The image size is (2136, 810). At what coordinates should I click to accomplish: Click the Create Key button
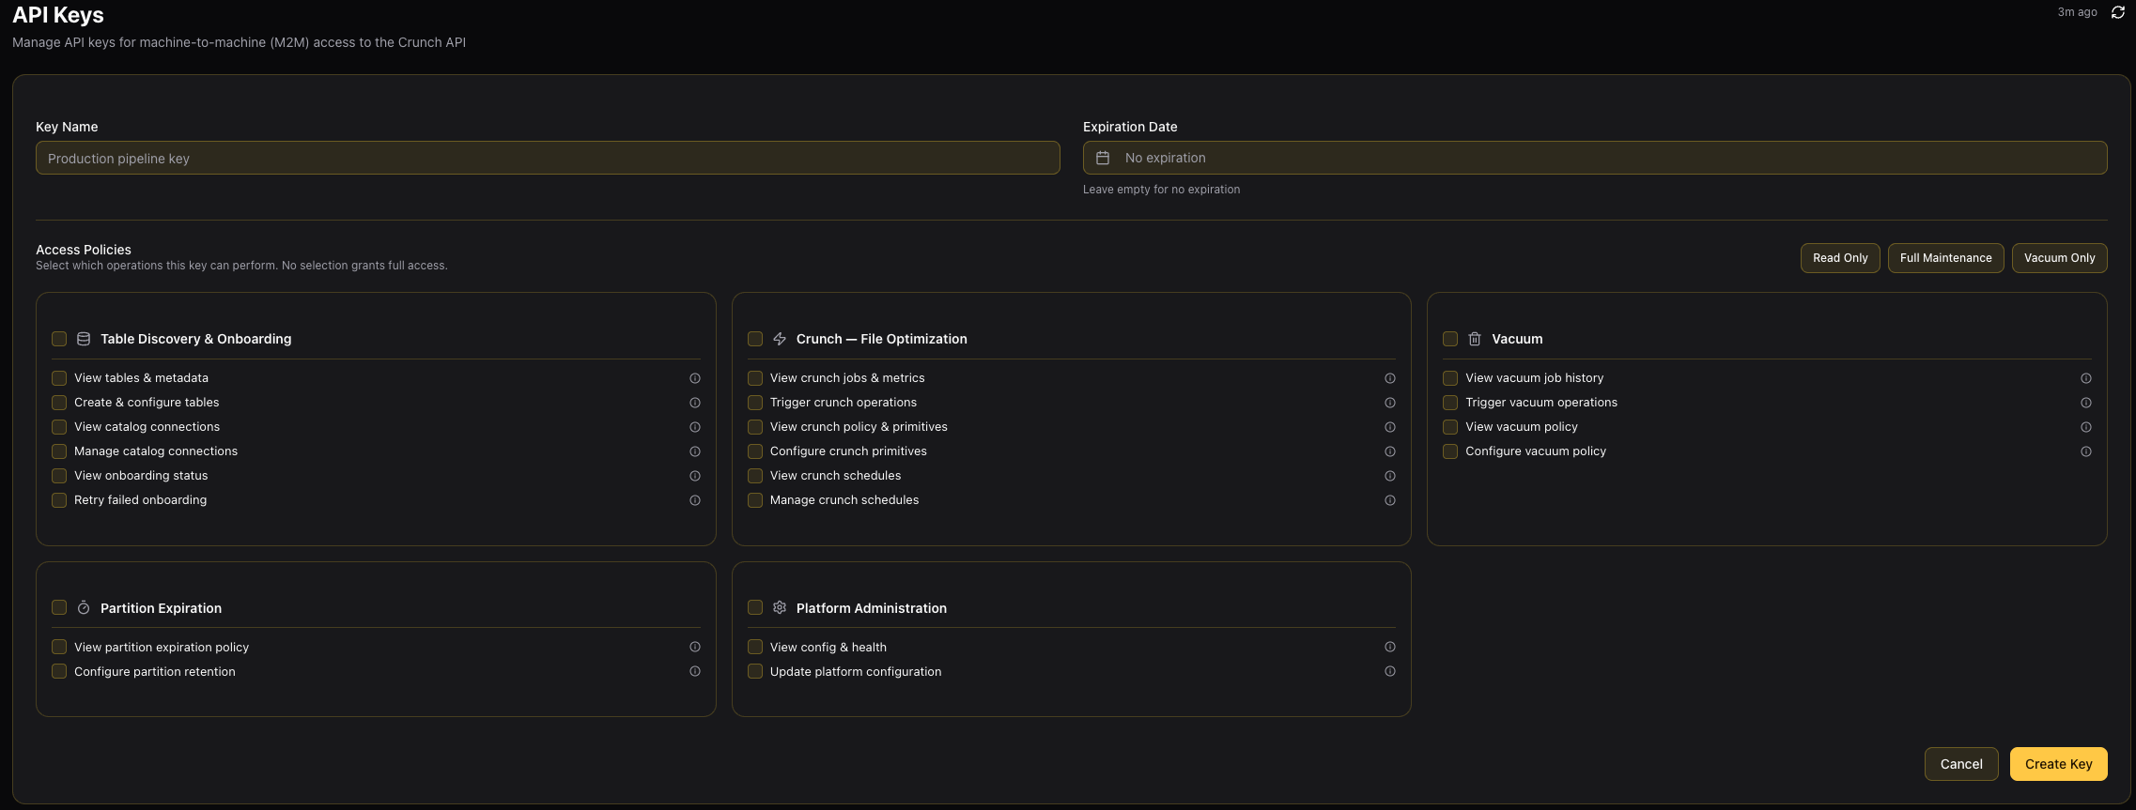2058,764
